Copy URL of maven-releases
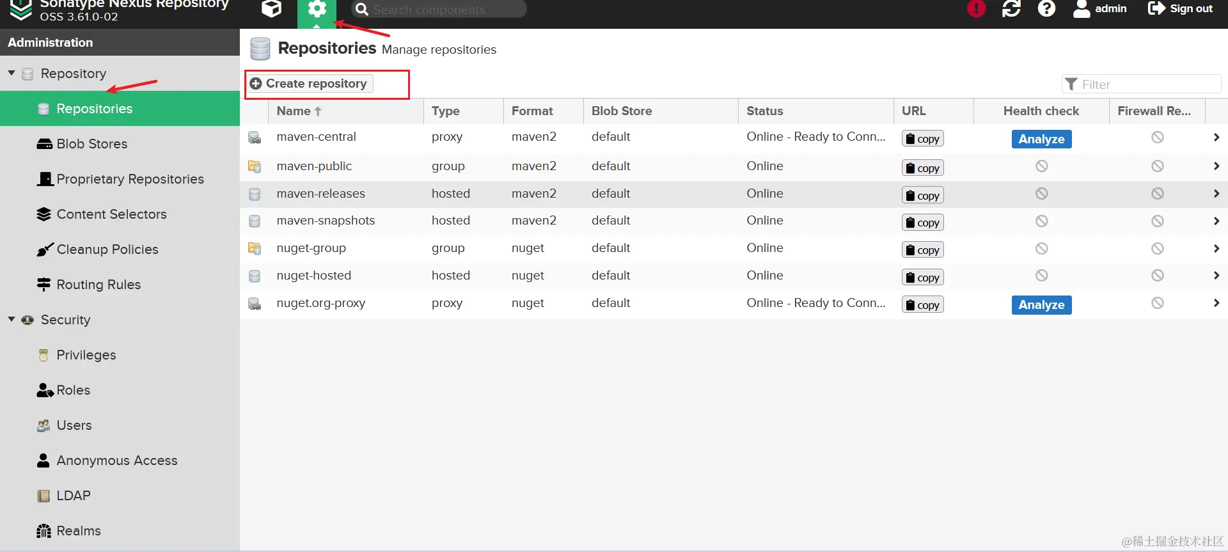This screenshot has height=552, width=1228. tap(922, 196)
